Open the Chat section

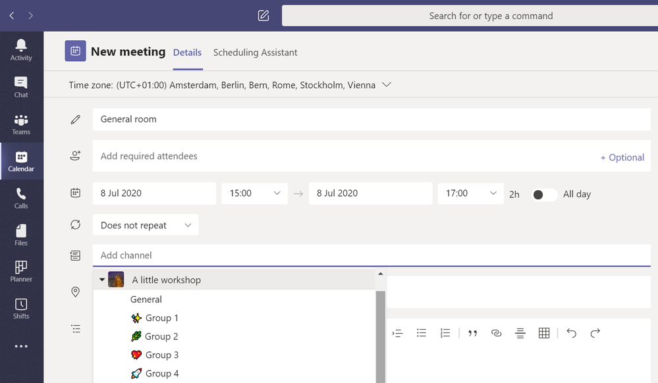21,88
